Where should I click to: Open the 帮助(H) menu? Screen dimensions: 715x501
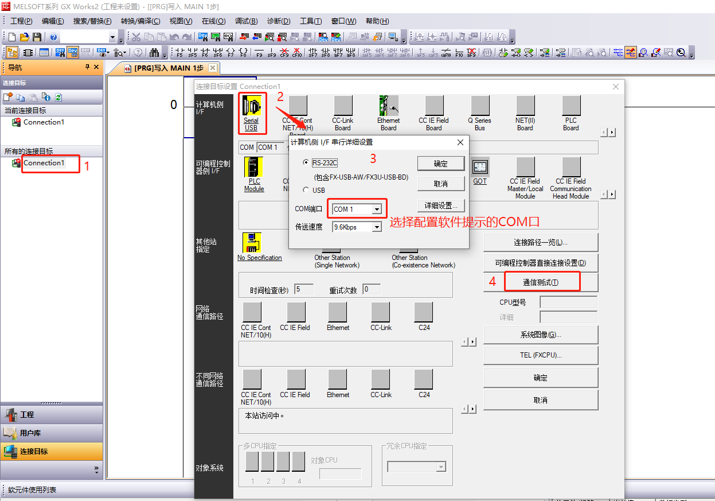coord(377,21)
